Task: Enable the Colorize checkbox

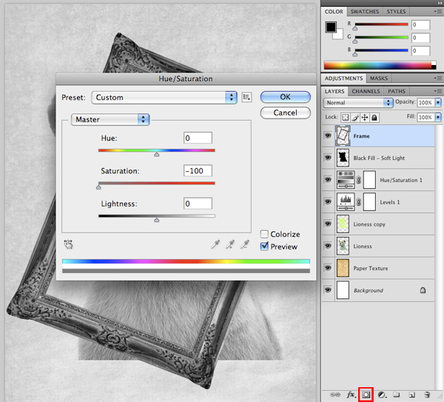Action: pyautogui.click(x=264, y=234)
